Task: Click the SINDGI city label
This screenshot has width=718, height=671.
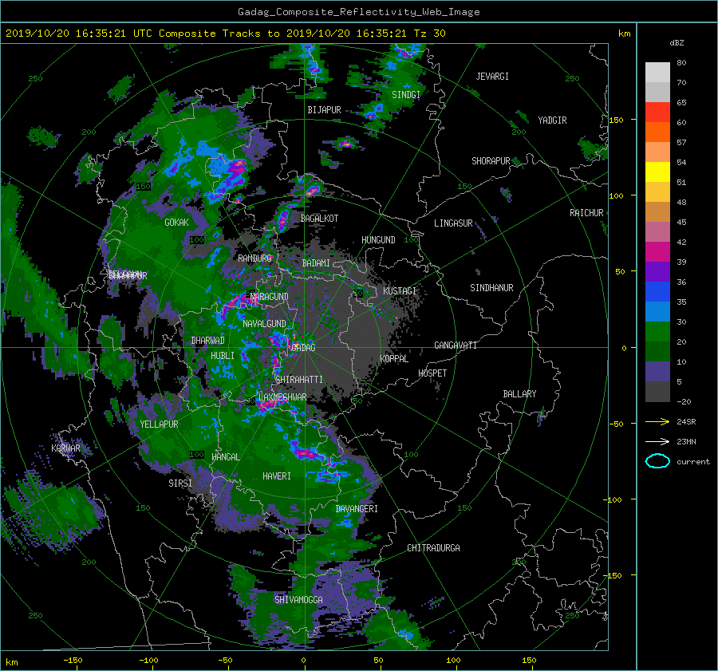Action: point(406,95)
